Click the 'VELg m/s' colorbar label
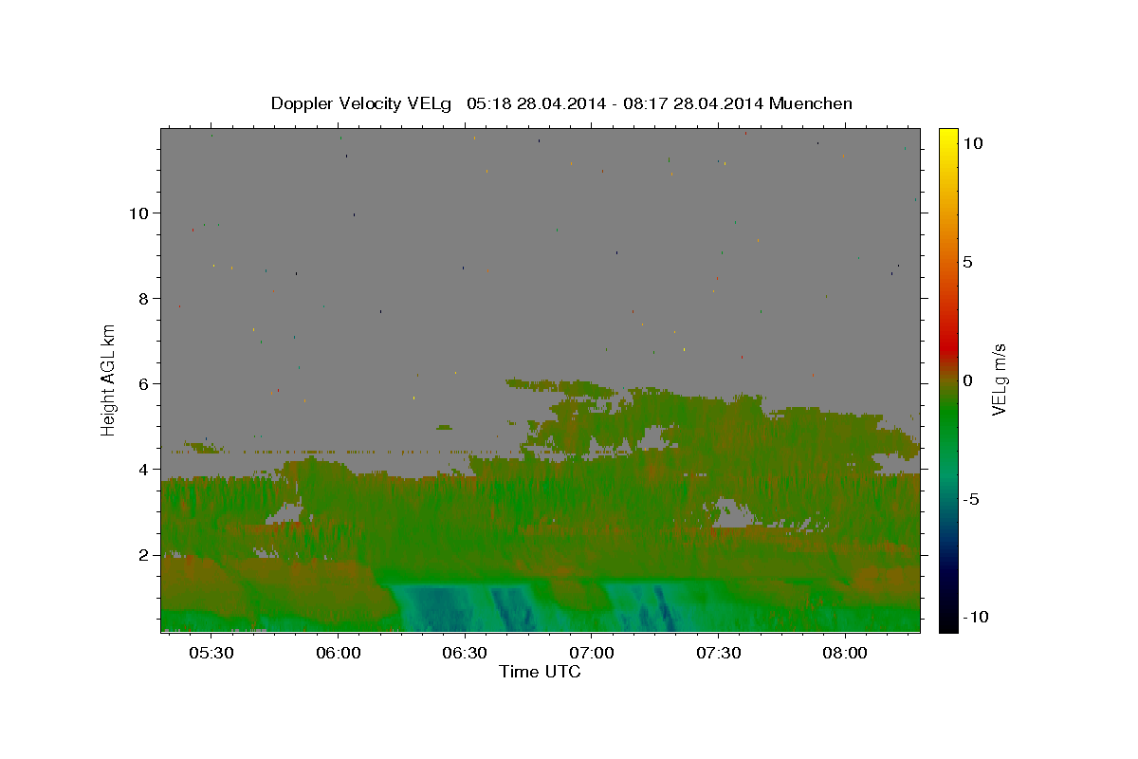The height and width of the screenshot is (759, 1138). (x=1000, y=379)
